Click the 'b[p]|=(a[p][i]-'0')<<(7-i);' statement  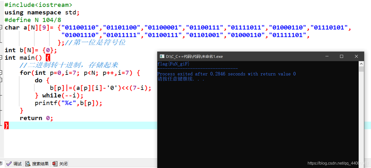pos(101,88)
